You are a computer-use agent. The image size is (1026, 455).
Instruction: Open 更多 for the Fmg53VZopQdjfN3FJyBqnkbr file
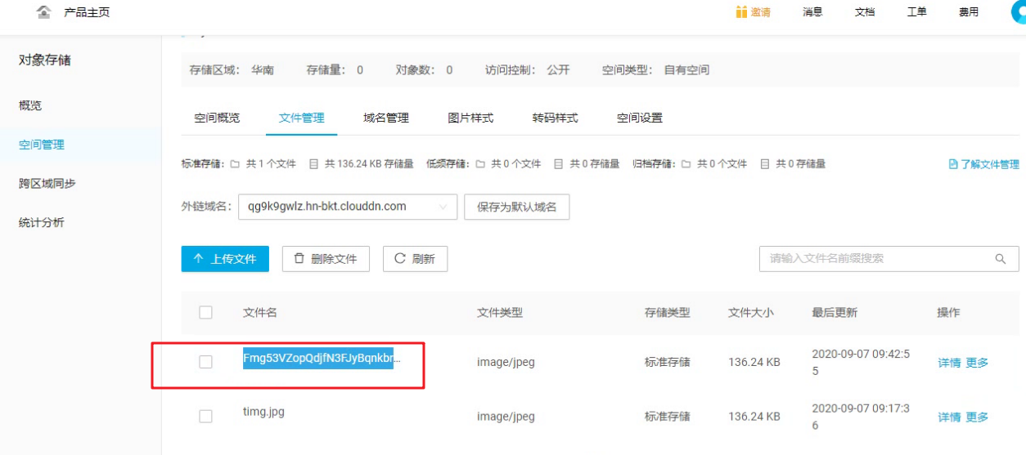[x=977, y=363]
